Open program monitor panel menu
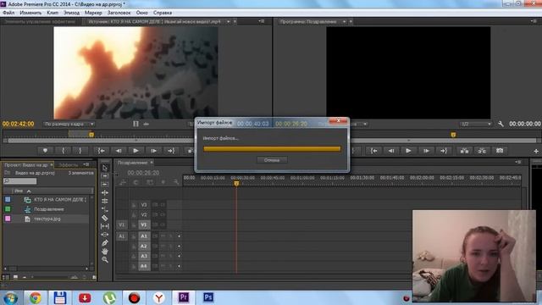 tap(533, 21)
